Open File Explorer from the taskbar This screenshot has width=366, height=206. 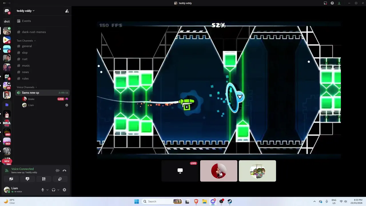click(204, 201)
